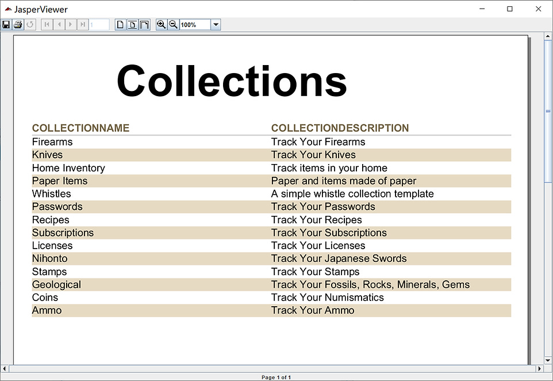This screenshot has height=381, width=553.
Task: Click the COLLECTIONDESCRIPTION column header
Action: tap(340, 128)
